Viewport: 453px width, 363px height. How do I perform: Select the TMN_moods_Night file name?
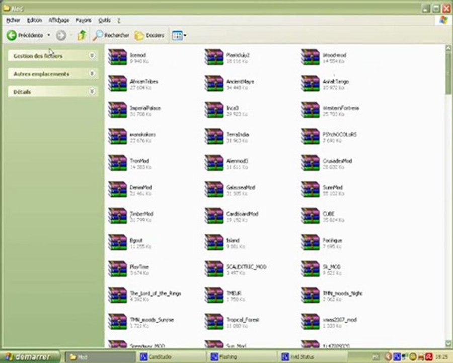(x=342, y=293)
